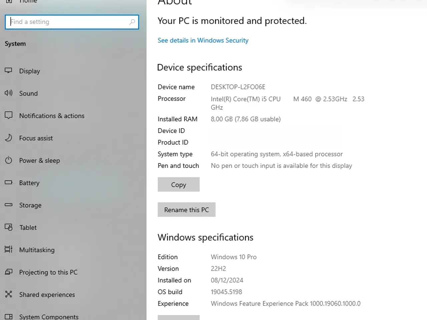Click the Battery icon in sidebar

point(8,182)
